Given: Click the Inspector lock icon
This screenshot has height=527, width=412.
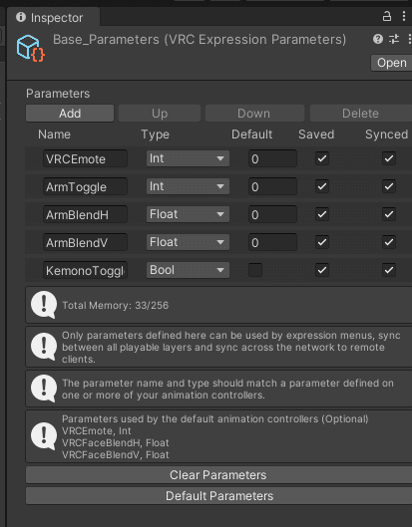Looking at the screenshot, I should click(x=387, y=16).
